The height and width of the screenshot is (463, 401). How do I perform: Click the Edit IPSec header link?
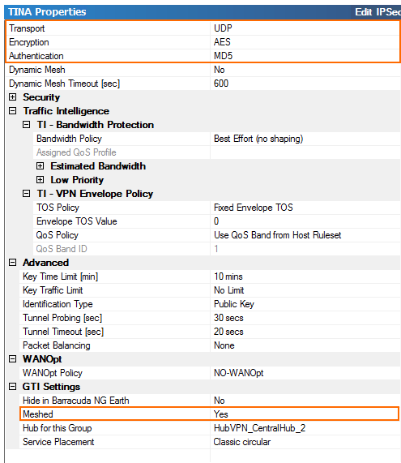(378, 12)
